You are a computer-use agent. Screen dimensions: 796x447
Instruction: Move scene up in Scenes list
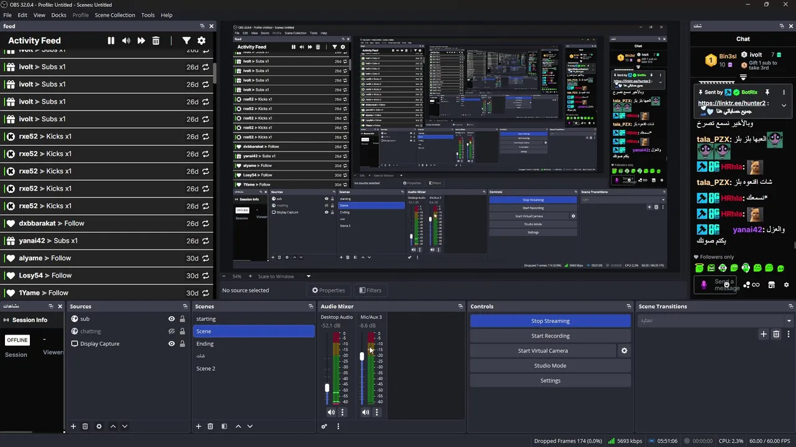coord(238,427)
